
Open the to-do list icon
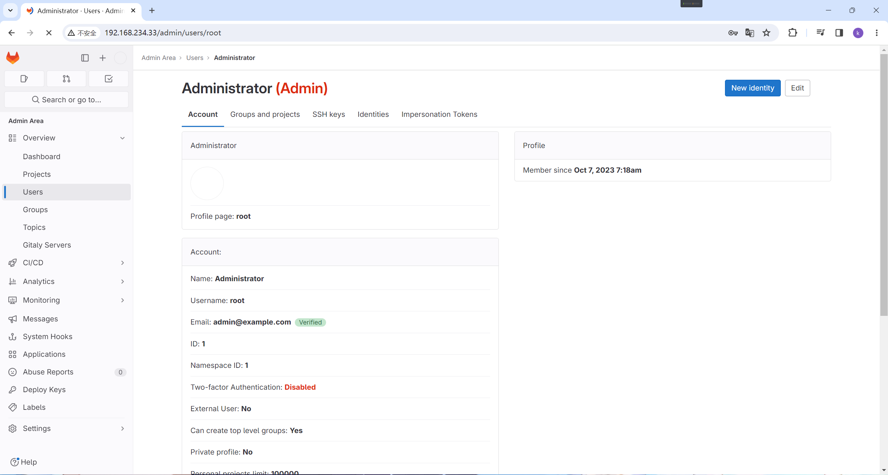pyautogui.click(x=109, y=79)
